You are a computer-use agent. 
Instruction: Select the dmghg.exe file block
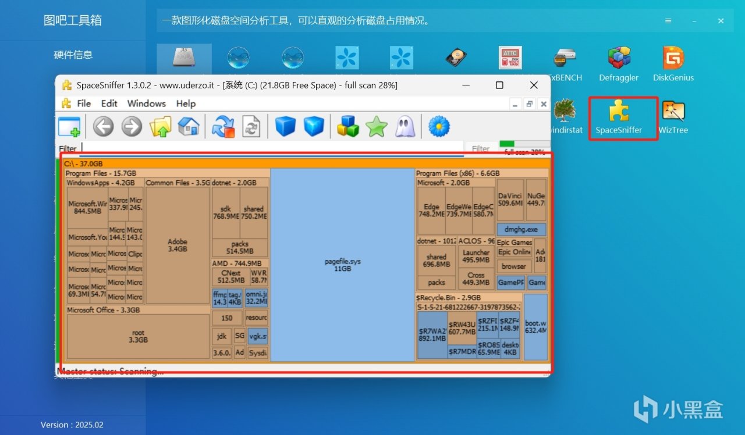521,229
